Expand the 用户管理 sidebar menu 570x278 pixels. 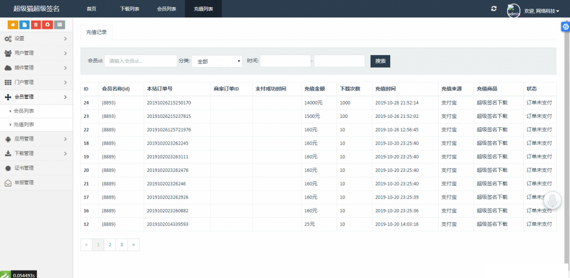[36, 53]
